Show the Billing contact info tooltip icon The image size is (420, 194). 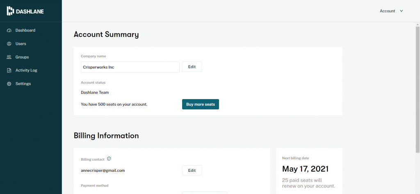pos(109,159)
